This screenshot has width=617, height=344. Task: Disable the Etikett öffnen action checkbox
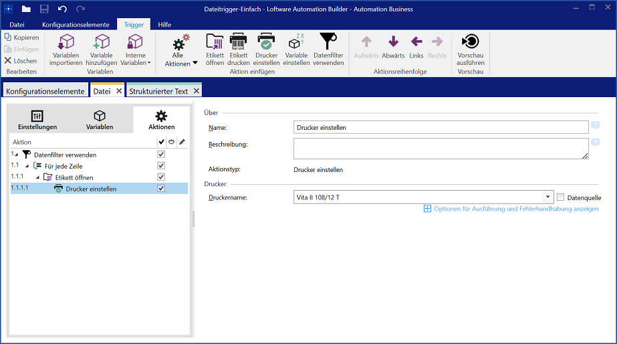[x=160, y=177]
